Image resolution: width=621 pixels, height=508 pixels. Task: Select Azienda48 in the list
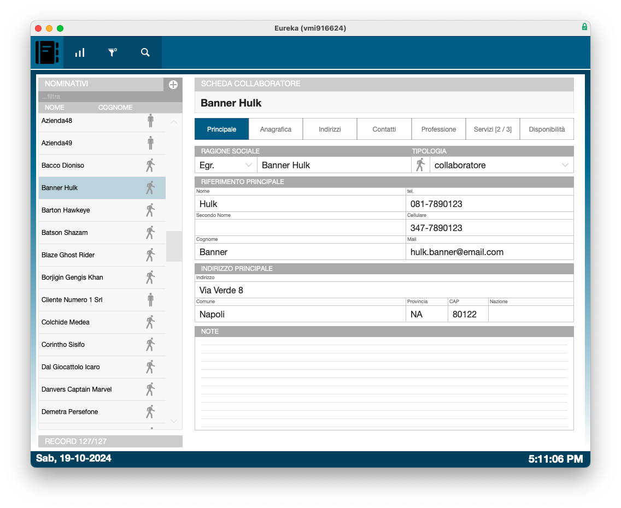point(102,121)
